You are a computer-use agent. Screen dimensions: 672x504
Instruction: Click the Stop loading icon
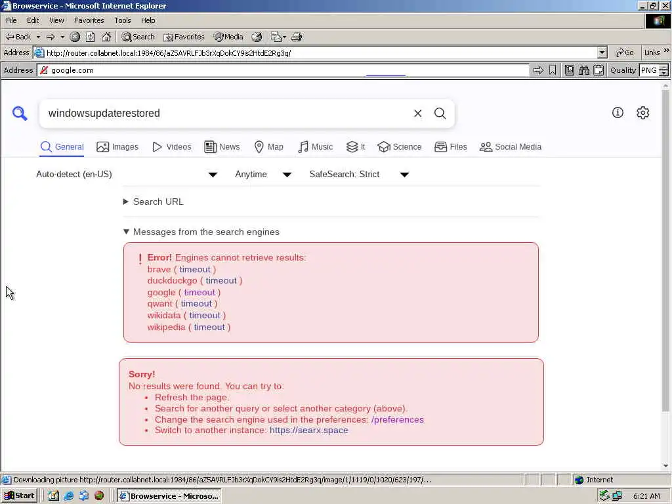point(75,37)
